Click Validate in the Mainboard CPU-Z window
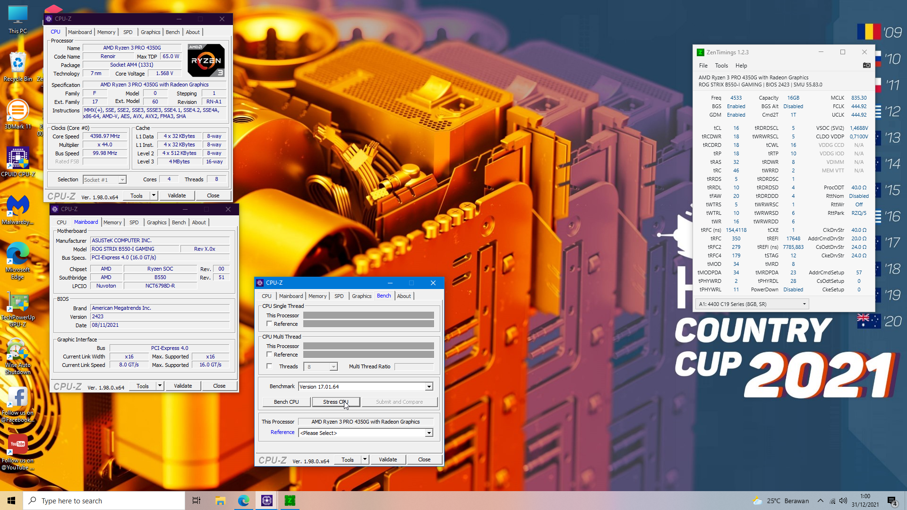The image size is (907, 510). pyautogui.click(x=183, y=386)
